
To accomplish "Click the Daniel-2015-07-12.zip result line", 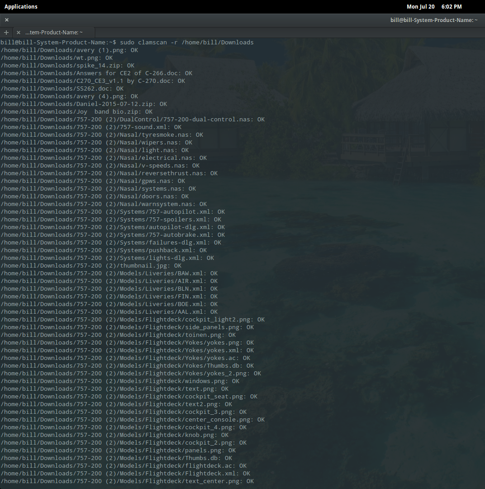I will [84, 104].
